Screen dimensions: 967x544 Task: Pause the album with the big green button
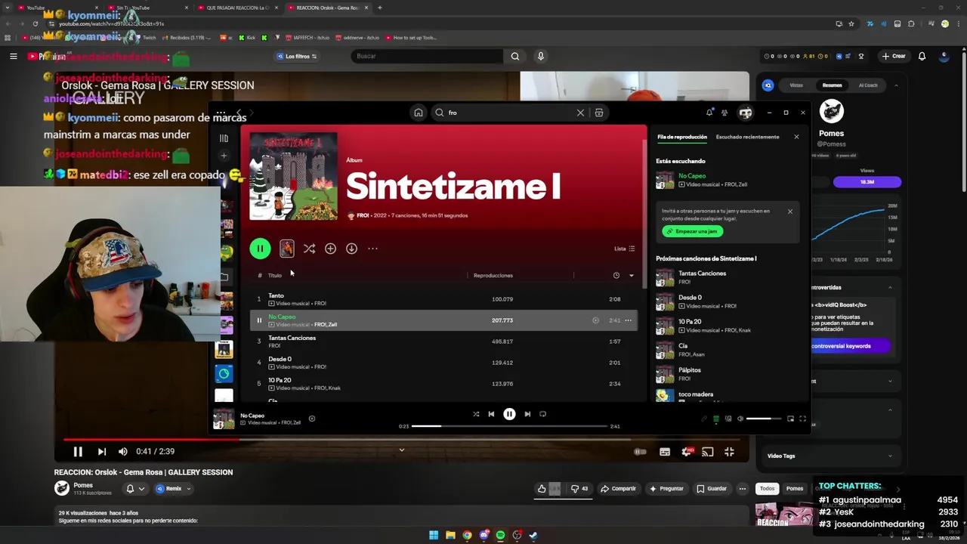(x=260, y=249)
